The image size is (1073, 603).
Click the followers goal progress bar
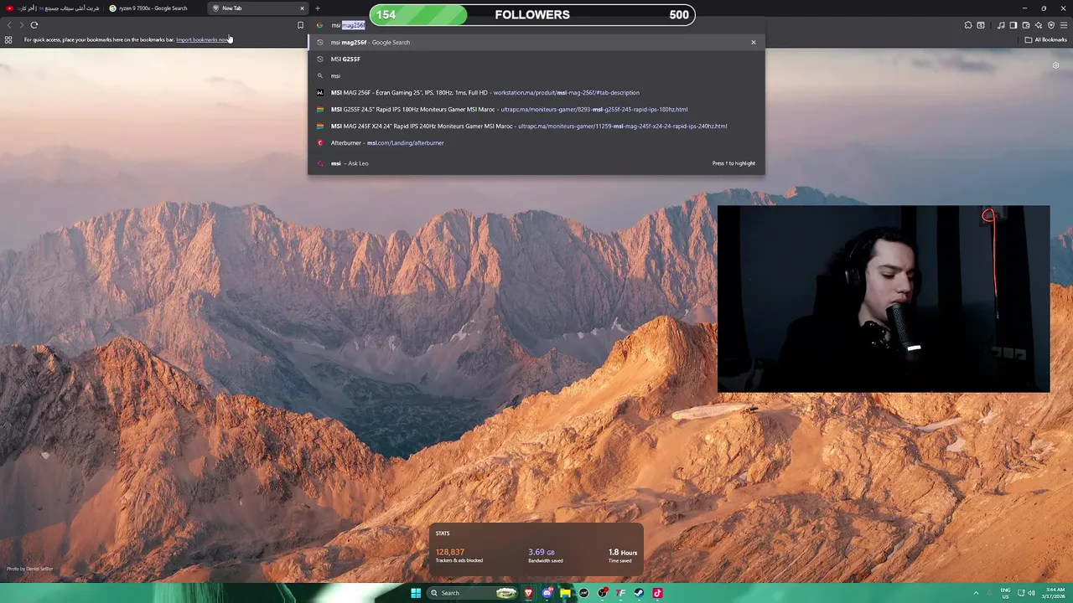tap(532, 14)
